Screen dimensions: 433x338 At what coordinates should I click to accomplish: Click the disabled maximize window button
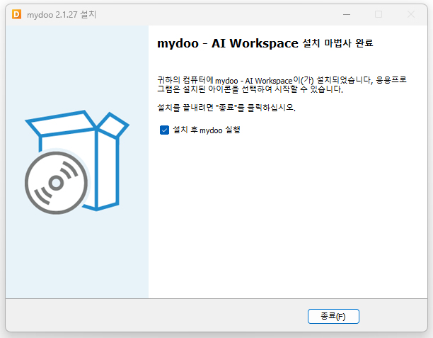pyautogui.click(x=379, y=14)
